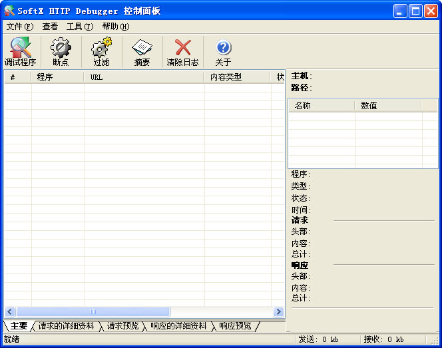Screen dimensions: 442x348
Task: Click the 时间: label
Action: (301, 210)
